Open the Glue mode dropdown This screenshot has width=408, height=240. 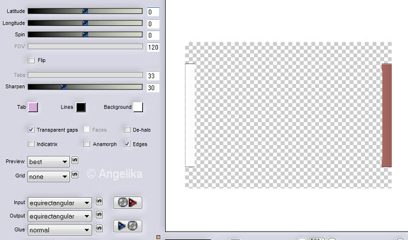pyautogui.click(x=60, y=229)
